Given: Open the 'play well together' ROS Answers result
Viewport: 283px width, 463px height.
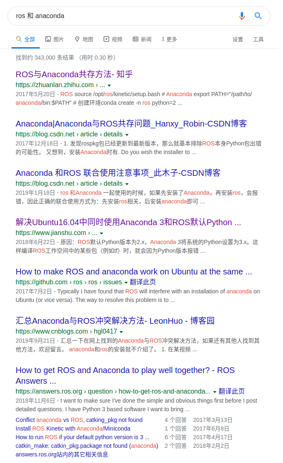Looking at the screenshot, I should point(125,375).
